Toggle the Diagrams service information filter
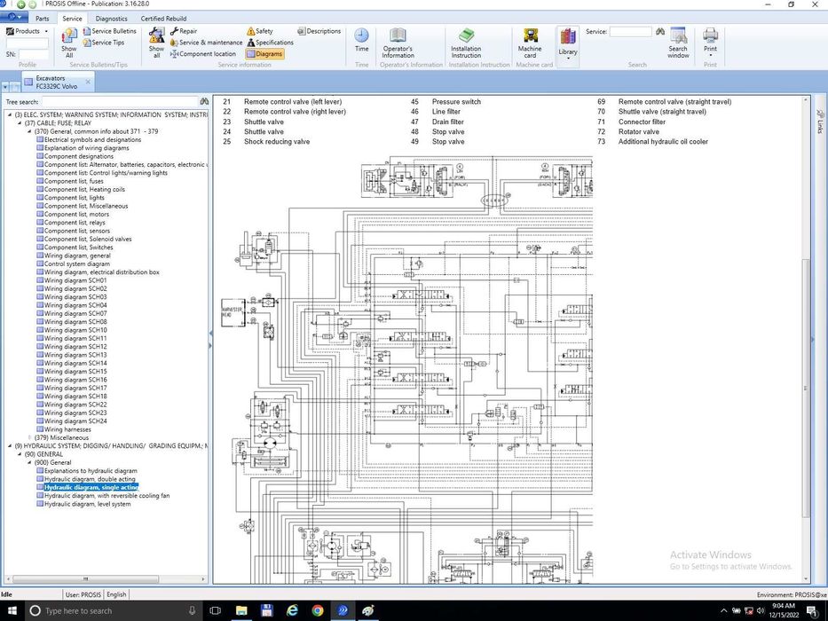Image resolution: width=828 pixels, height=621 pixels. tap(264, 54)
